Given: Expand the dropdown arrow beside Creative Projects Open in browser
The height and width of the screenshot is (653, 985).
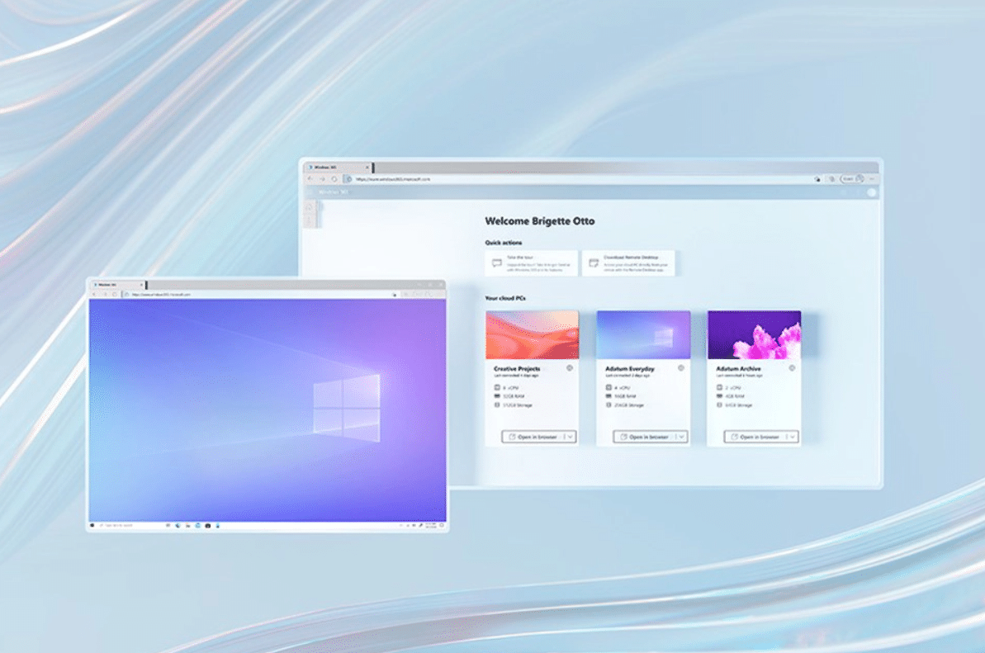Looking at the screenshot, I should click(x=570, y=437).
